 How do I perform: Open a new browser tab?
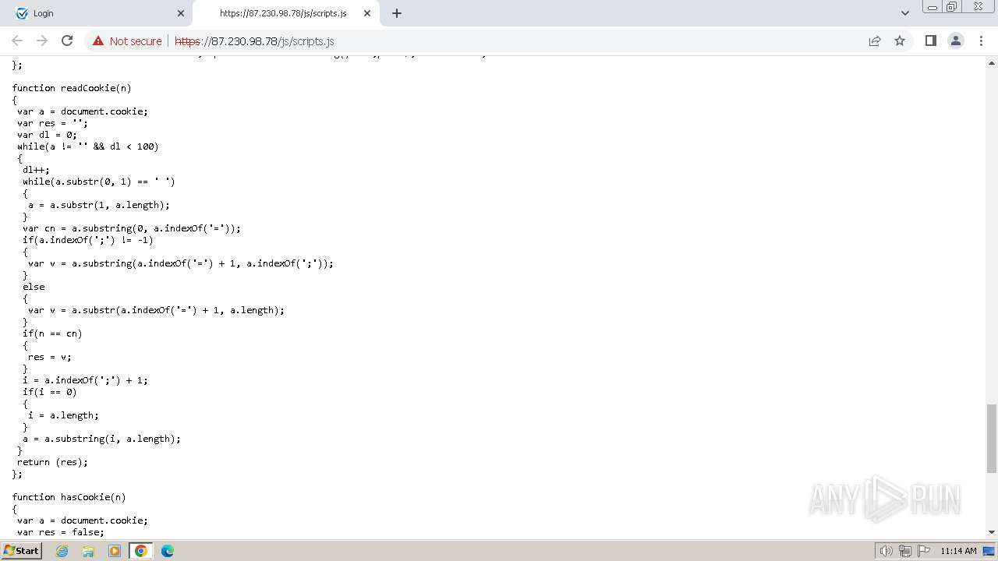(x=396, y=13)
